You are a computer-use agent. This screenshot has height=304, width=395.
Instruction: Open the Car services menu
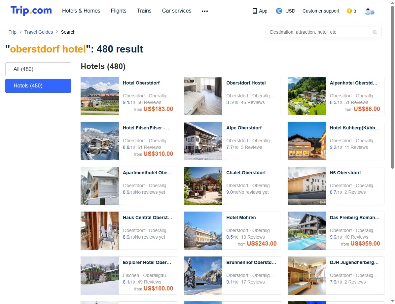177,11
